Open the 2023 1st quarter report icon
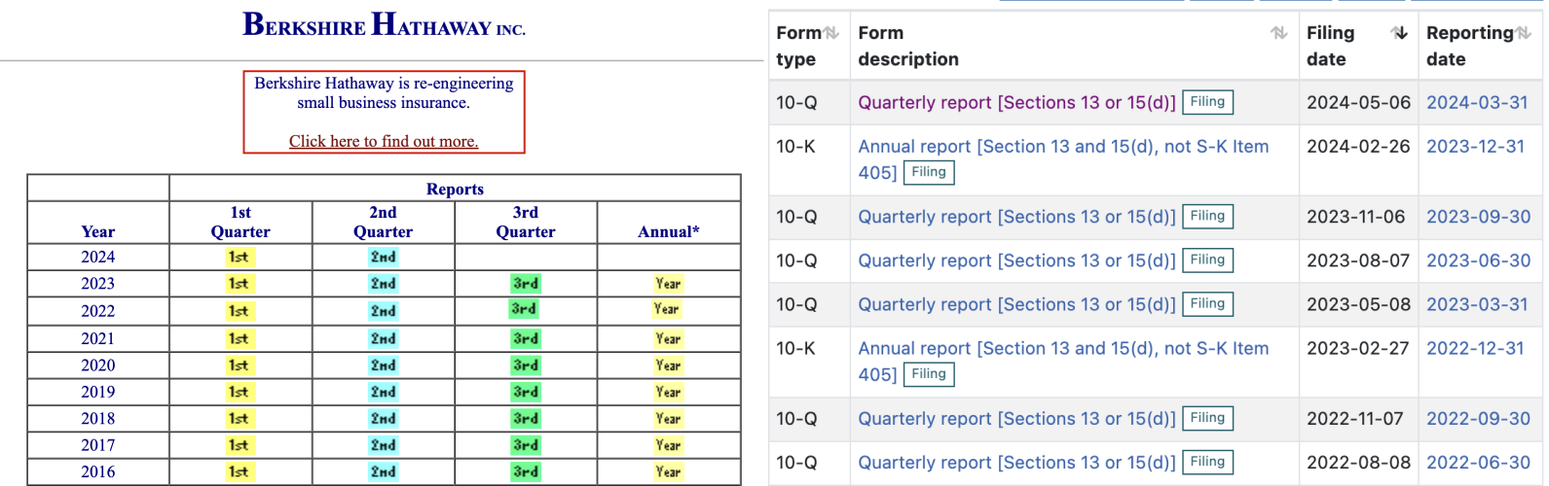This screenshot has width=1549, height=486. 239,284
